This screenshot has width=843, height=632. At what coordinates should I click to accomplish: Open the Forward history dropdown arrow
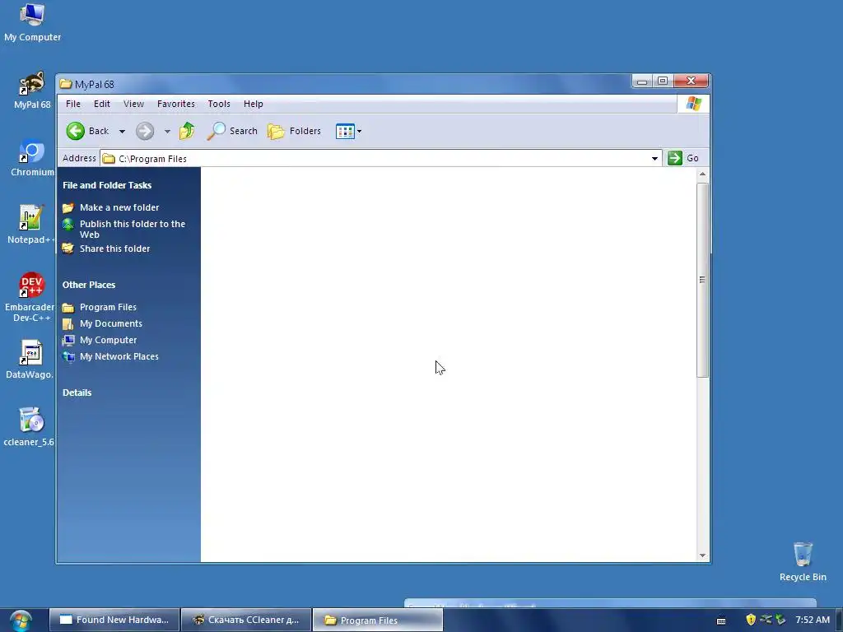tap(167, 131)
